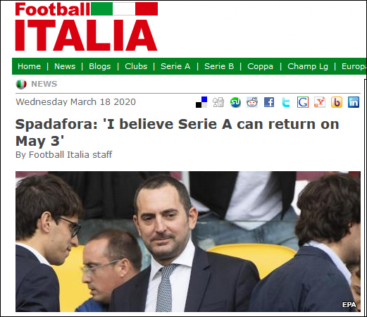Open the Blogs menu item
The width and height of the screenshot is (367, 317).
tap(100, 66)
